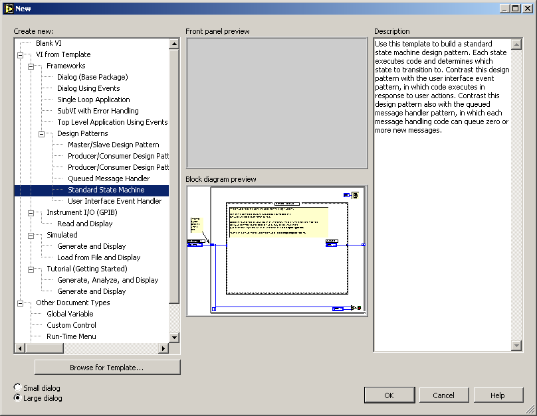
Task: Collapse the Tutorial (Getting Started) node
Action: 31,269
